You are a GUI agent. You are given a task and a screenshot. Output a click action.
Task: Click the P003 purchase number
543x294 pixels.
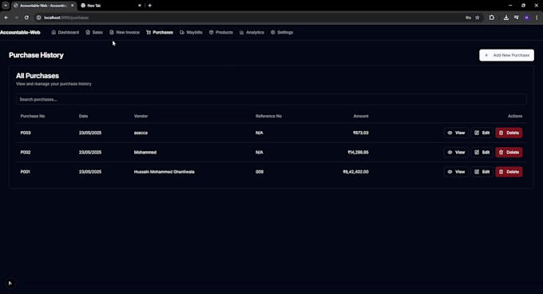tap(26, 133)
